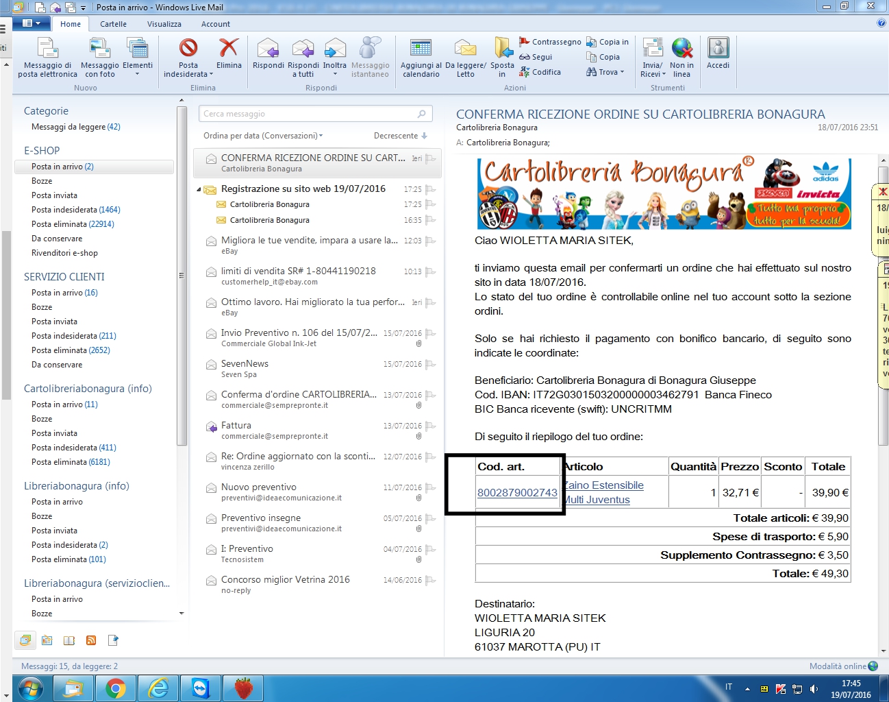Click the Messaggio con foto button
Screen dimensions: 889x702
coord(100,58)
